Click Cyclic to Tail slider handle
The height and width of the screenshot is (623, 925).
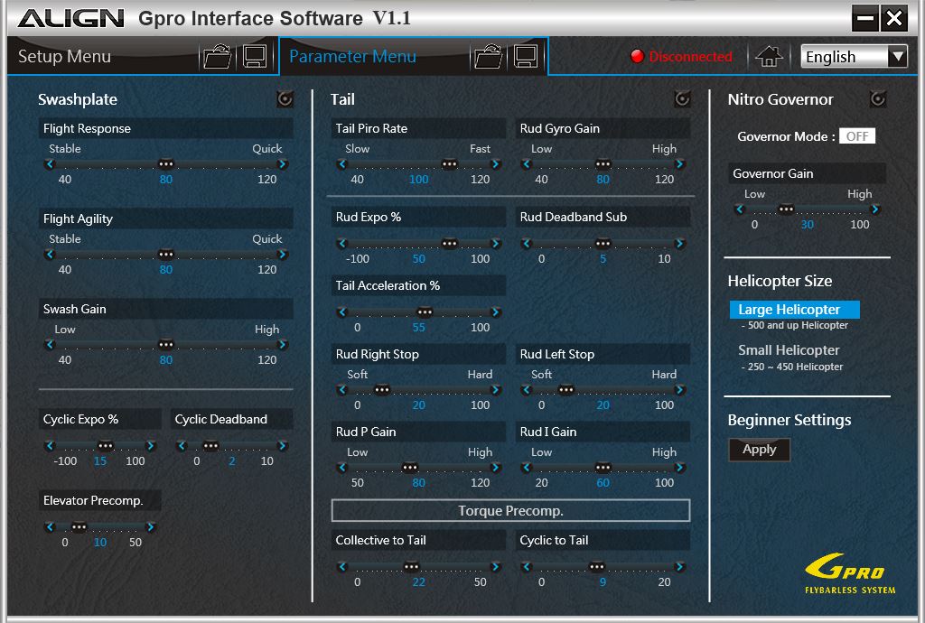click(x=597, y=566)
